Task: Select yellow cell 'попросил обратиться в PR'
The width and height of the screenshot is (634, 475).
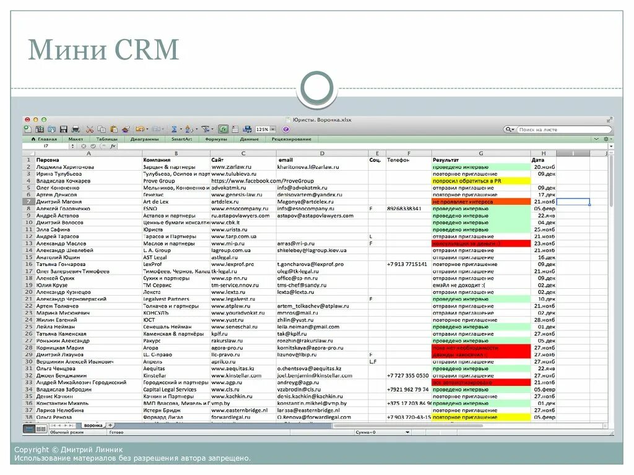Action: click(480, 181)
